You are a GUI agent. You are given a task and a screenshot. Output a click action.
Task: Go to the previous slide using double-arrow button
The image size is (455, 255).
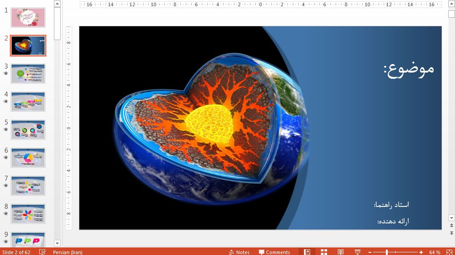coord(451,226)
